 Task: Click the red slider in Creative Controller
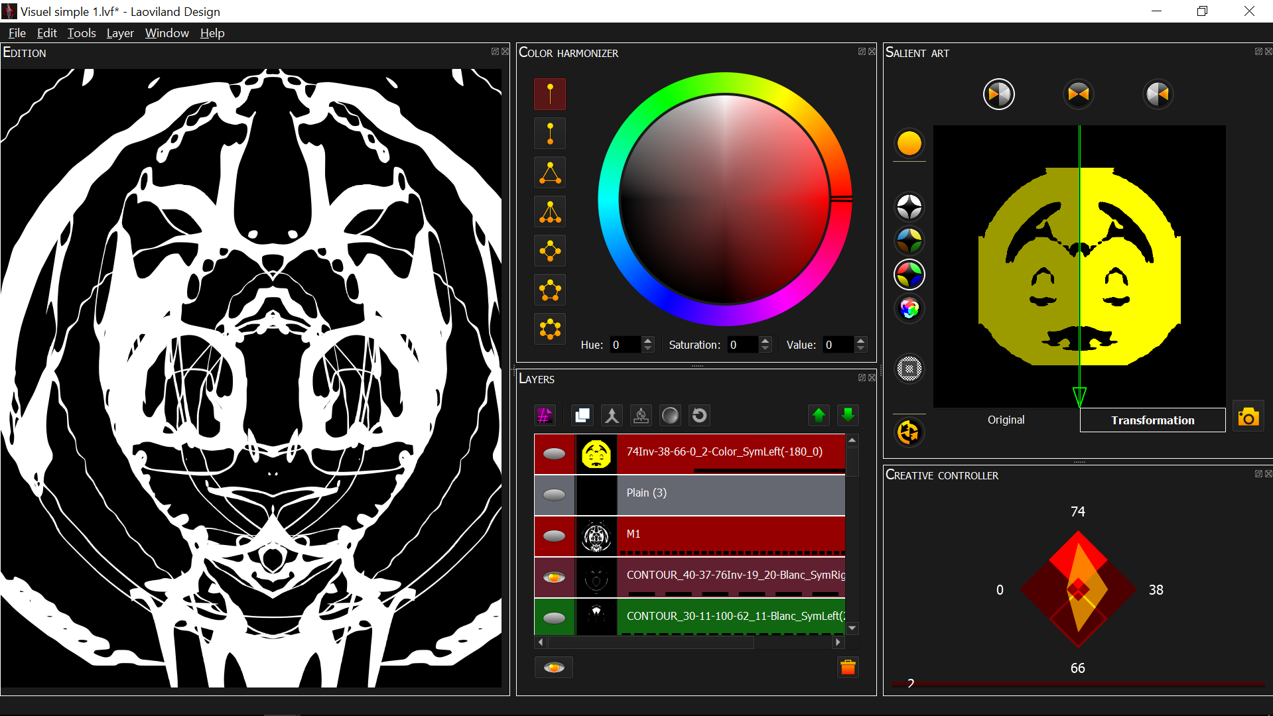1078,684
